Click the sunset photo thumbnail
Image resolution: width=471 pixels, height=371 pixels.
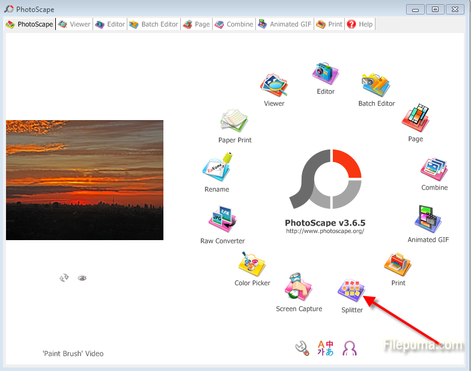point(85,180)
